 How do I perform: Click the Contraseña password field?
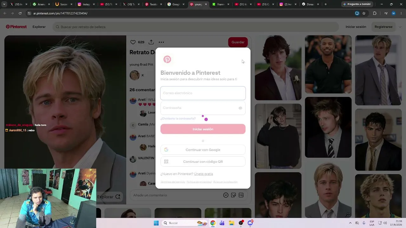(x=203, y=108)
